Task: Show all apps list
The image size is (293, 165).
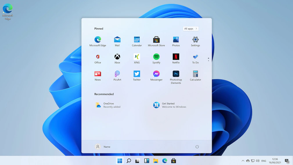Action: (190, 29)
